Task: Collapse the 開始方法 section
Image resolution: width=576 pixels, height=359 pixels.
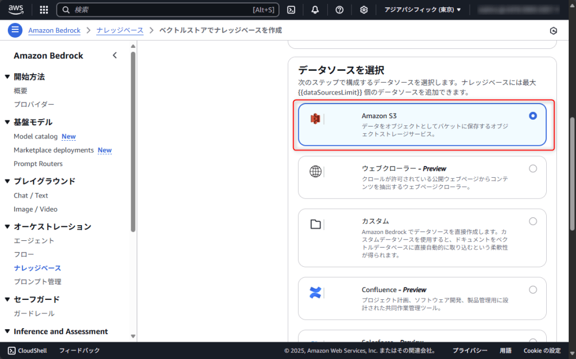Action: point(7,77)
